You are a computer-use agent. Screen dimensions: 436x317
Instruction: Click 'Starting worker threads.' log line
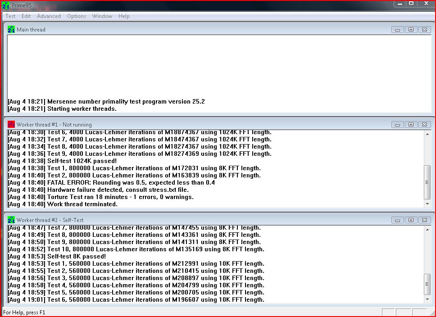62,109
